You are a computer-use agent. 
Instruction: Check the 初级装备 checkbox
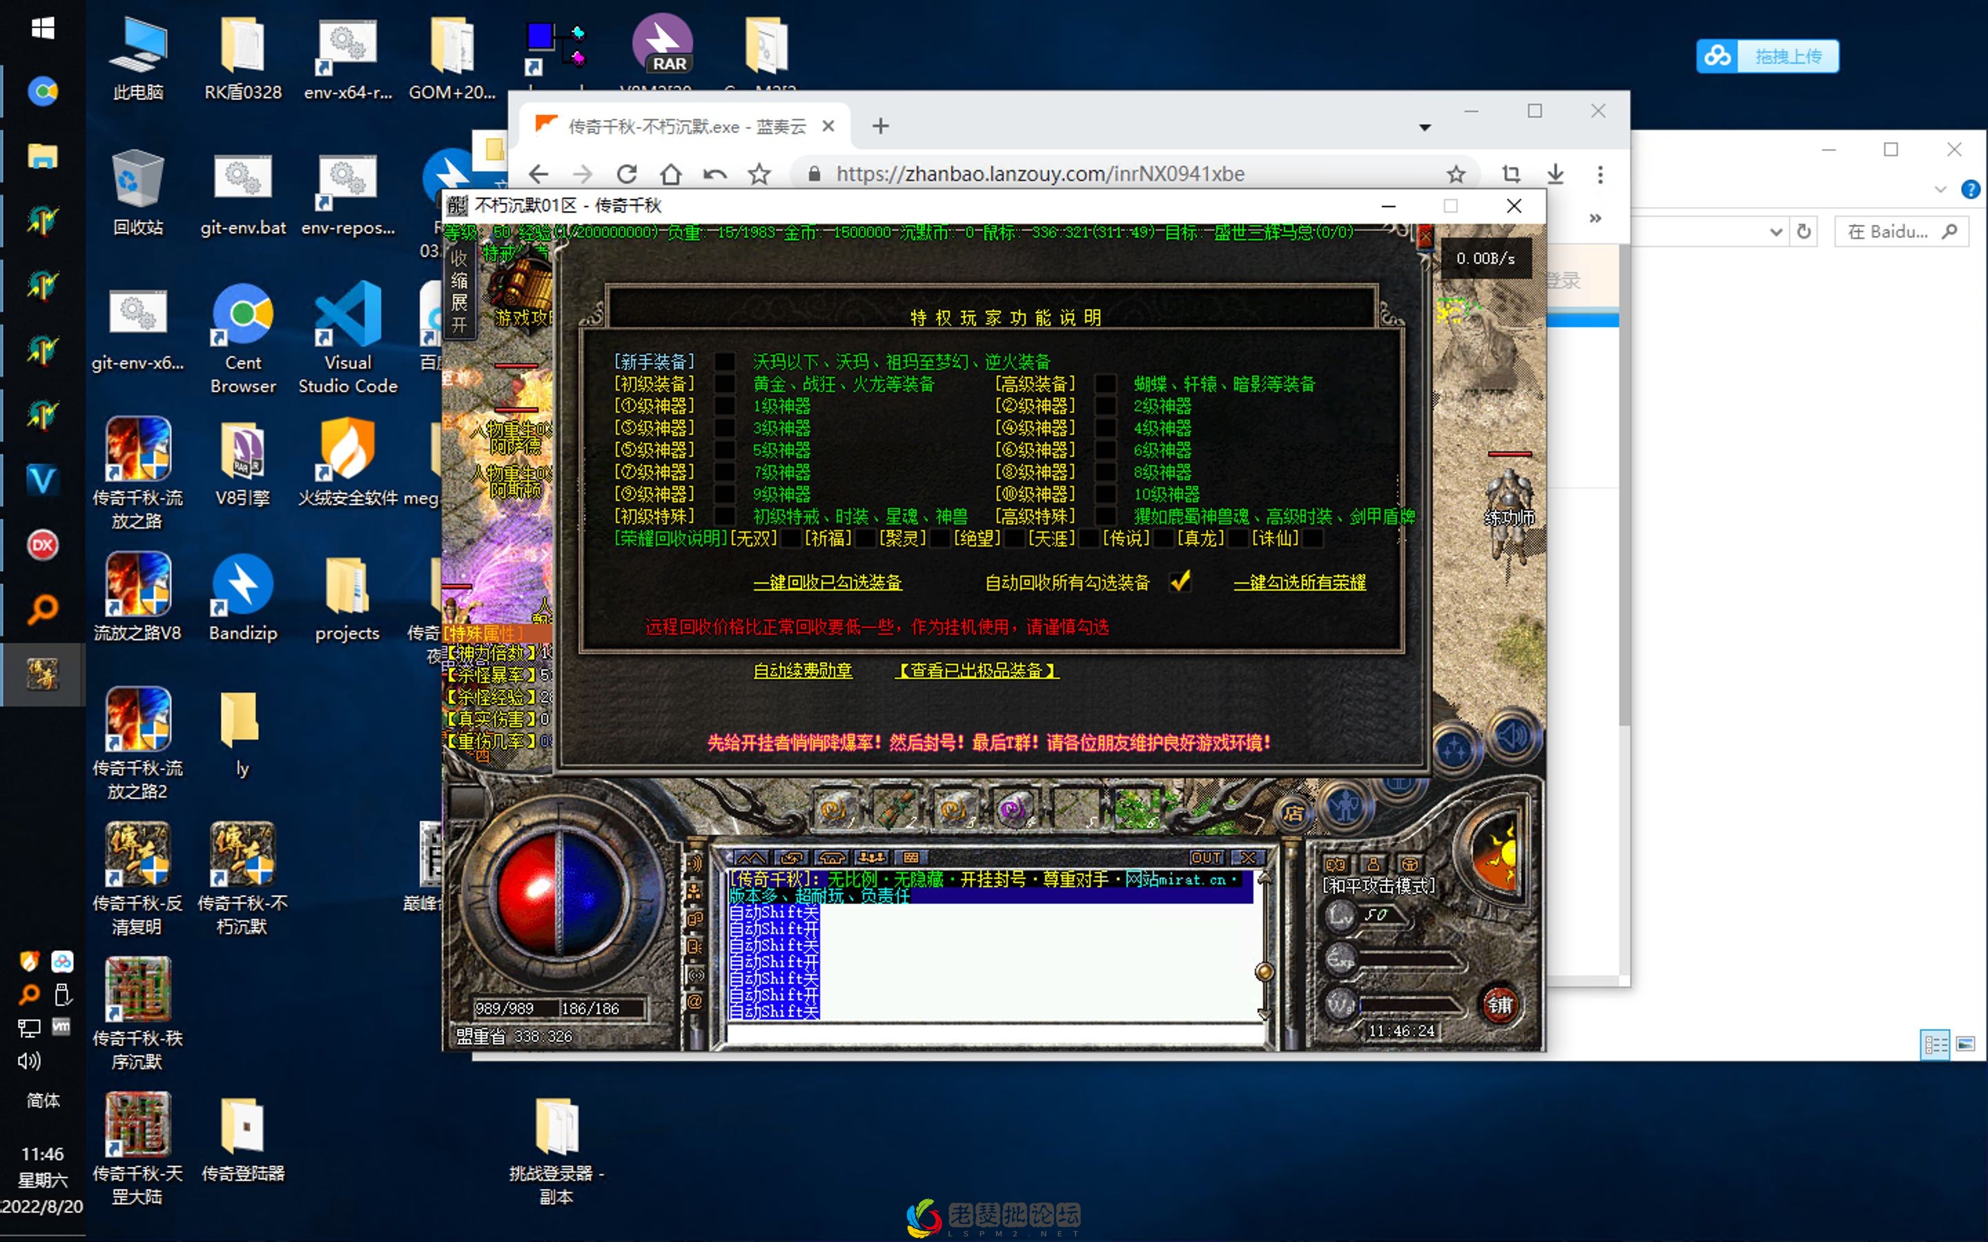click(725, 384)
